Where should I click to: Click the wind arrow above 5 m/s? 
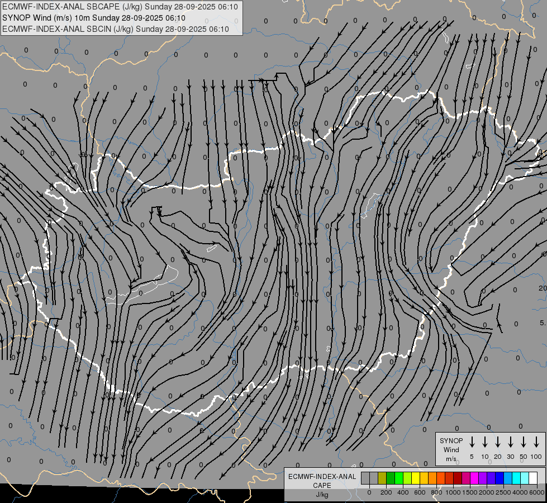(x=472, y=442)
